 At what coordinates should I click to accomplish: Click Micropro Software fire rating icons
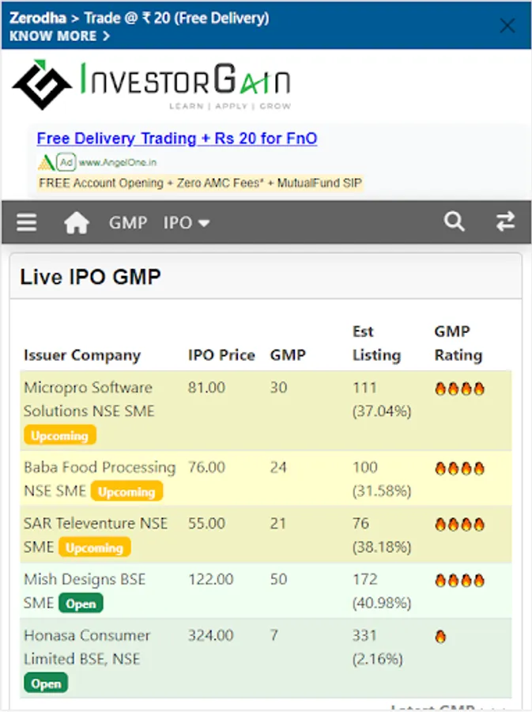(x=459, y=388)
